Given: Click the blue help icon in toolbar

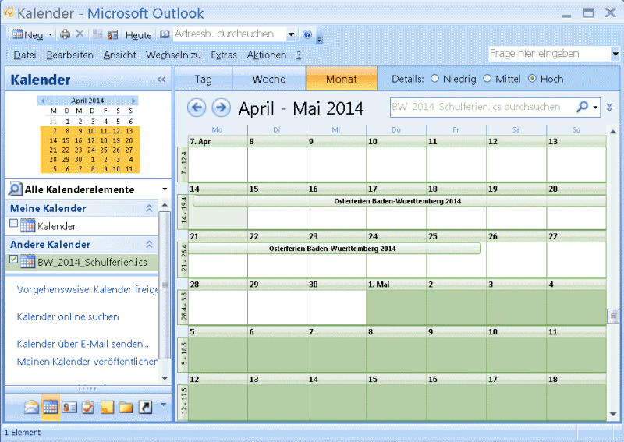Looking at the screenshot, I should pyautogui.click(x=307, y=34).
